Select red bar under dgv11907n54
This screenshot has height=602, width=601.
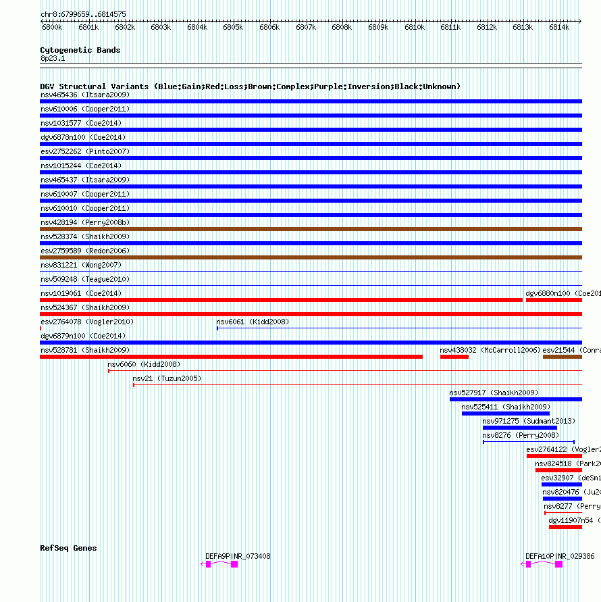click(565, 528)
